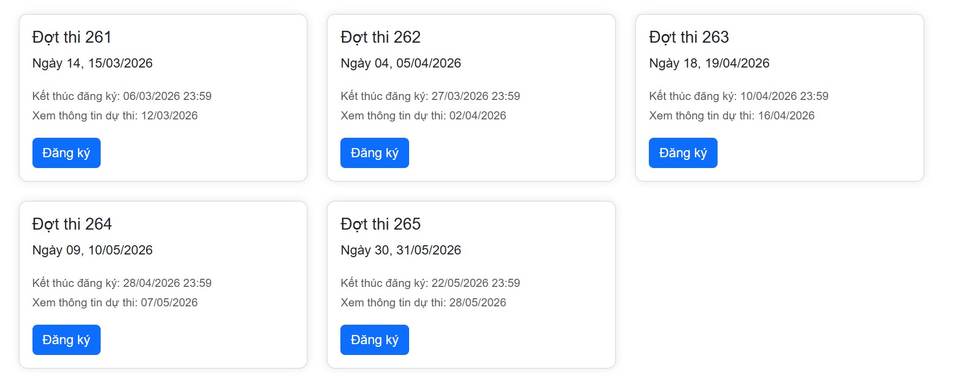953x389 pixels.
Task: Click the Đăng ký button for Đợt thi 261
Action: point(66,153)
